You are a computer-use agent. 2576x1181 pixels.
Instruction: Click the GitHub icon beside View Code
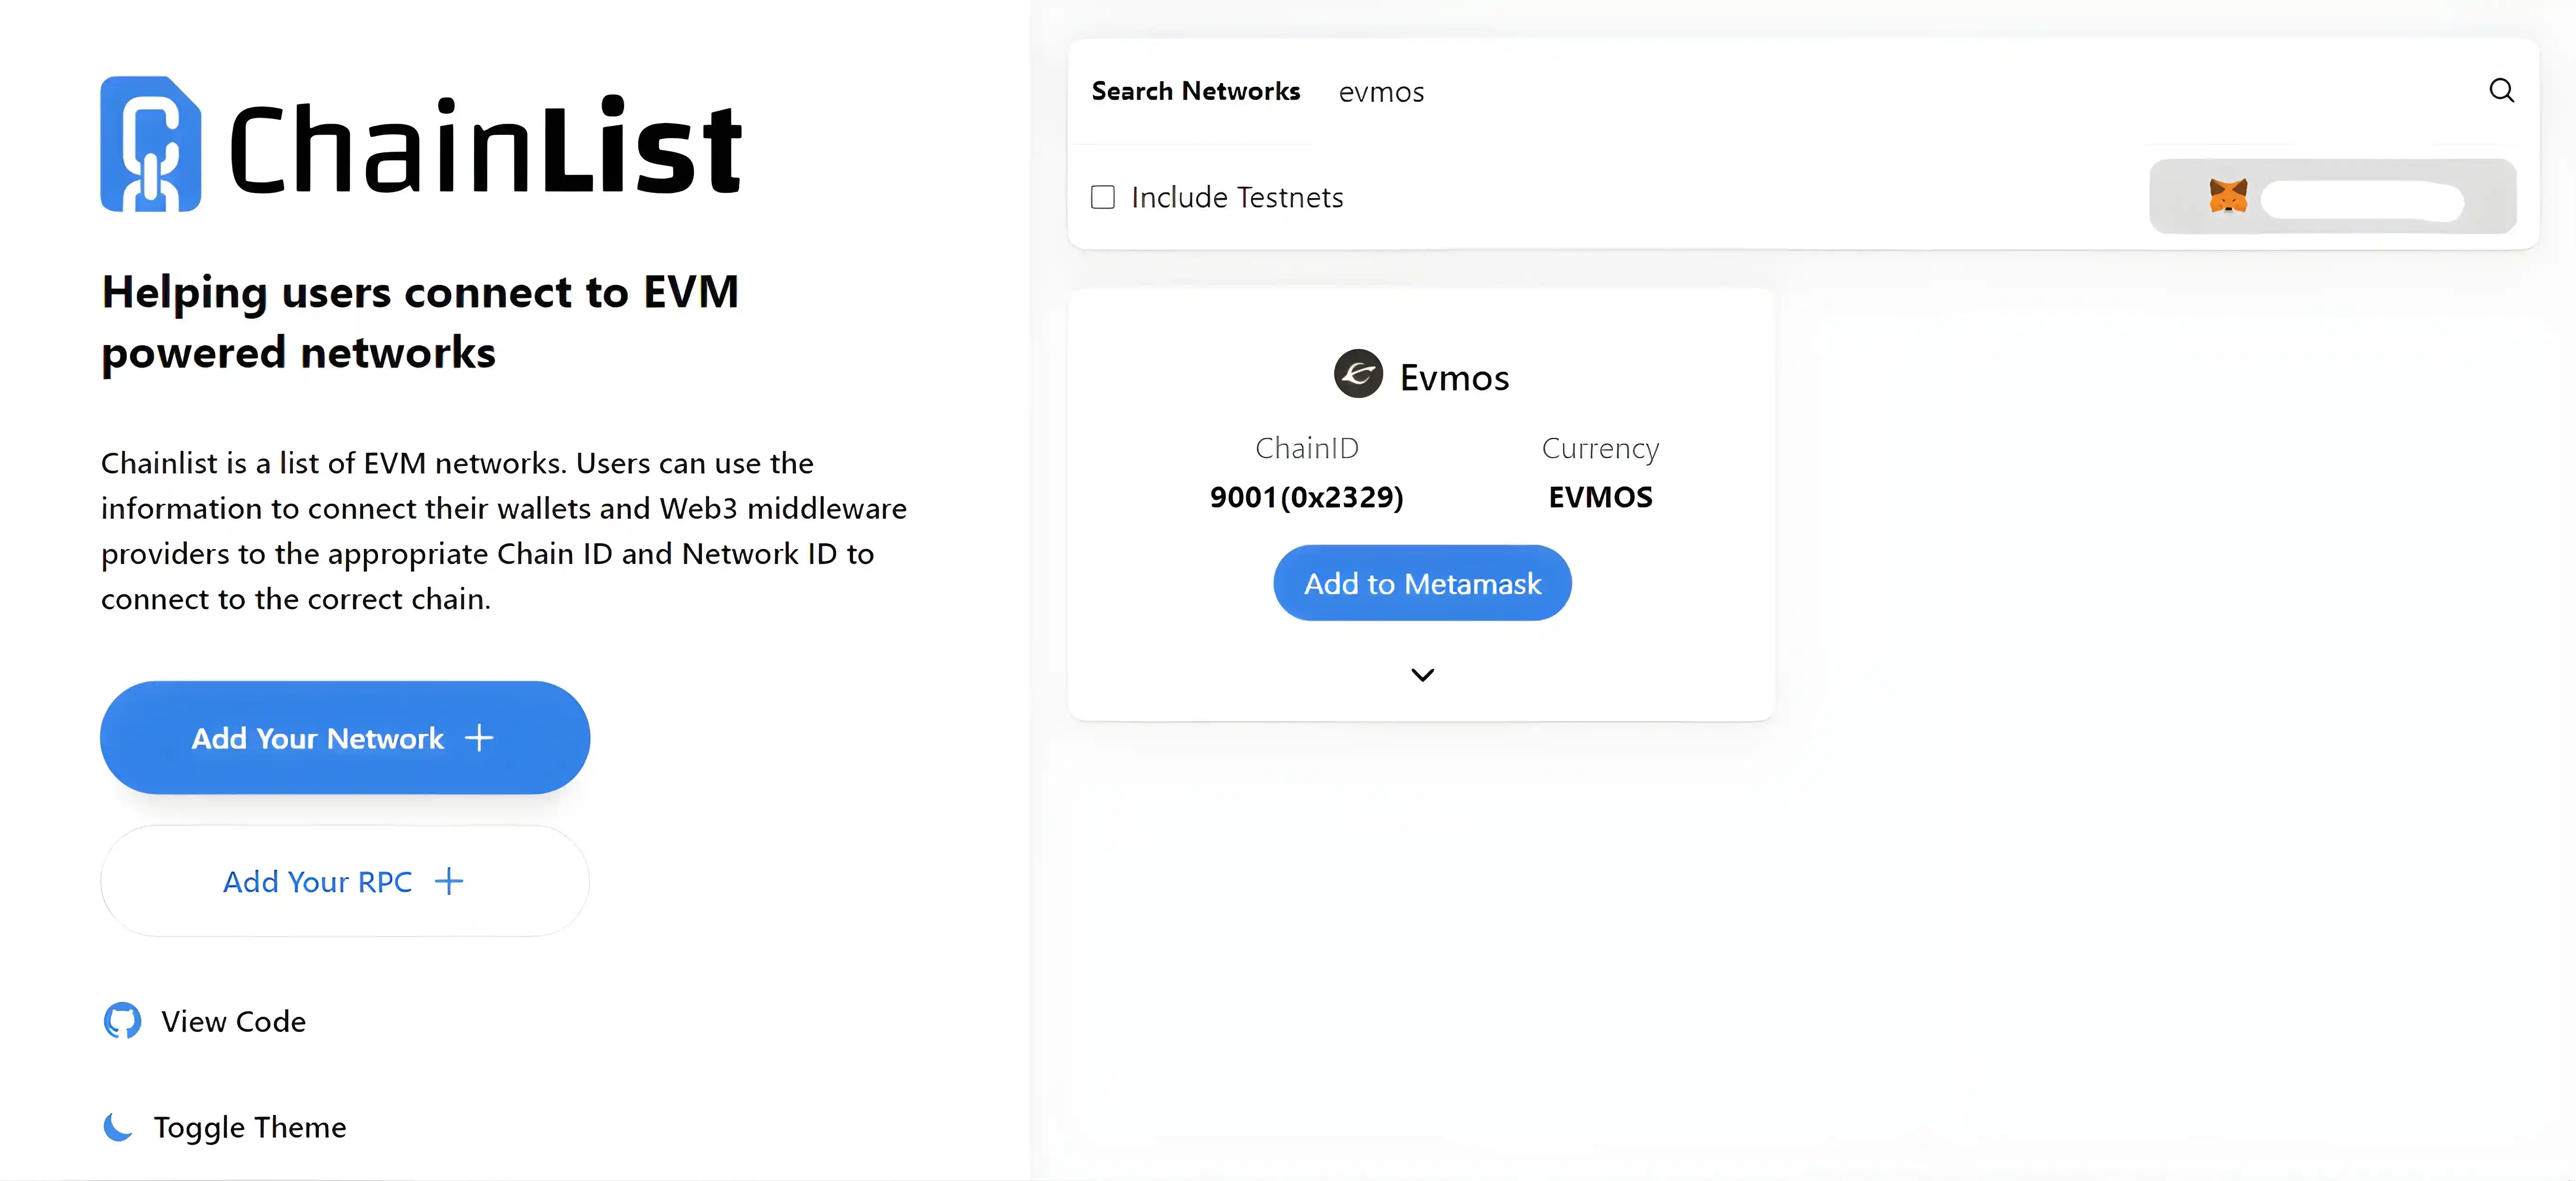tap(122, 1020)
